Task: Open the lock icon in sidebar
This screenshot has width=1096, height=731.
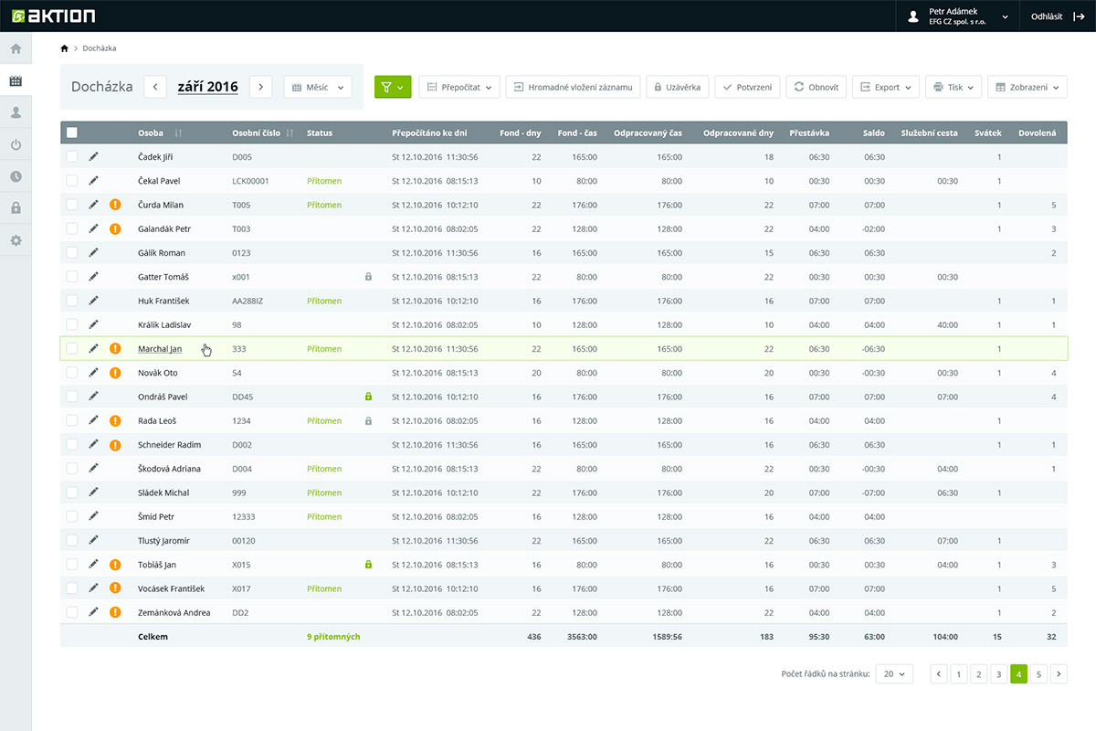Action: tap(16, 208)
